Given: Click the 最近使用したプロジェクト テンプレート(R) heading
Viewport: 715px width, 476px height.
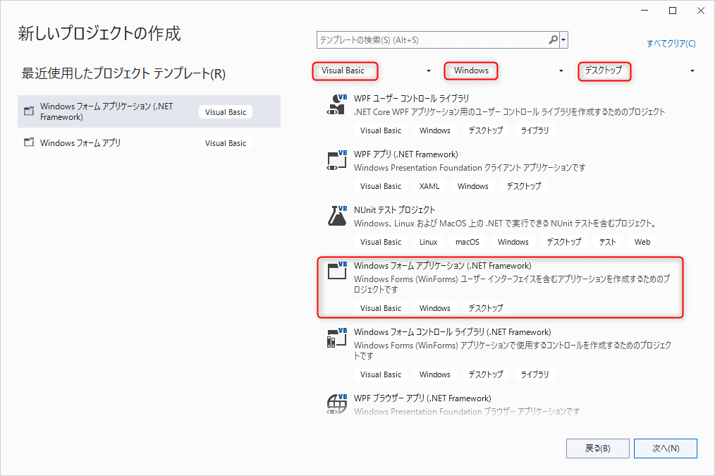Looking at the screenshot, I should (123, 73).
